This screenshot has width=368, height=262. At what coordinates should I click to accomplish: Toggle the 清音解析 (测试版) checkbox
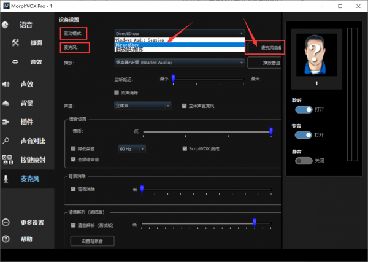[x=73, y=225]
